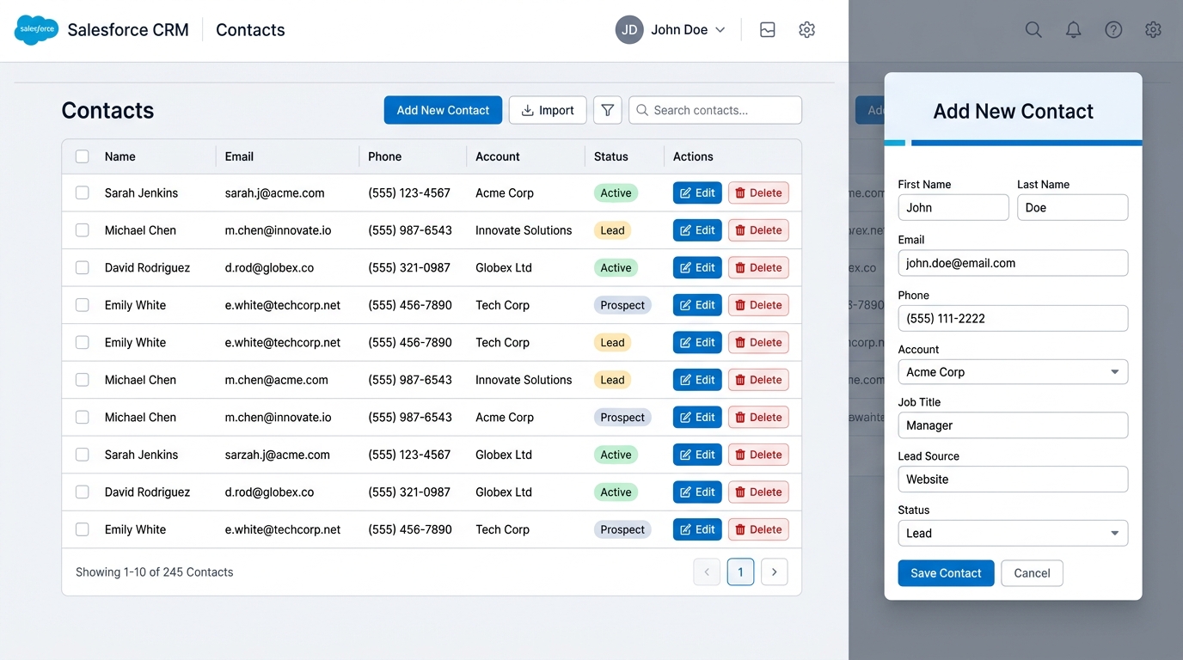Image resolution: width=1183 pixels, height=660 pixels.
Task: Click the Salesforce cloud logo
Action: point(36,30)
